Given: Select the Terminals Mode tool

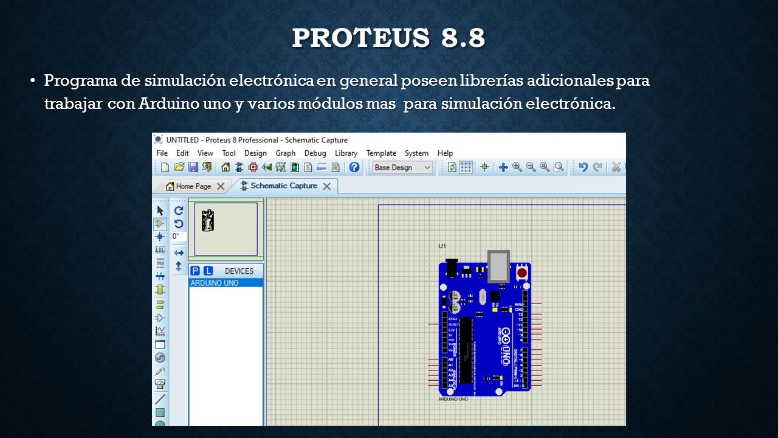Looking at the screenshot, I should click(160, 304).
